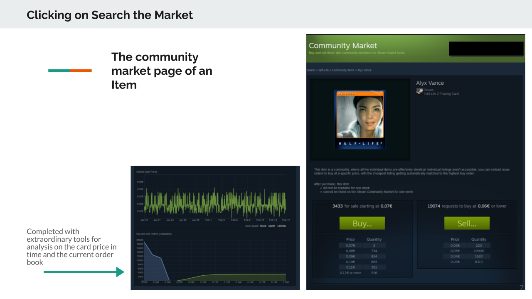This screenshot has height=299, width=532.
Task: Click the '19074 requests to buy' summary
Action: 467,206
